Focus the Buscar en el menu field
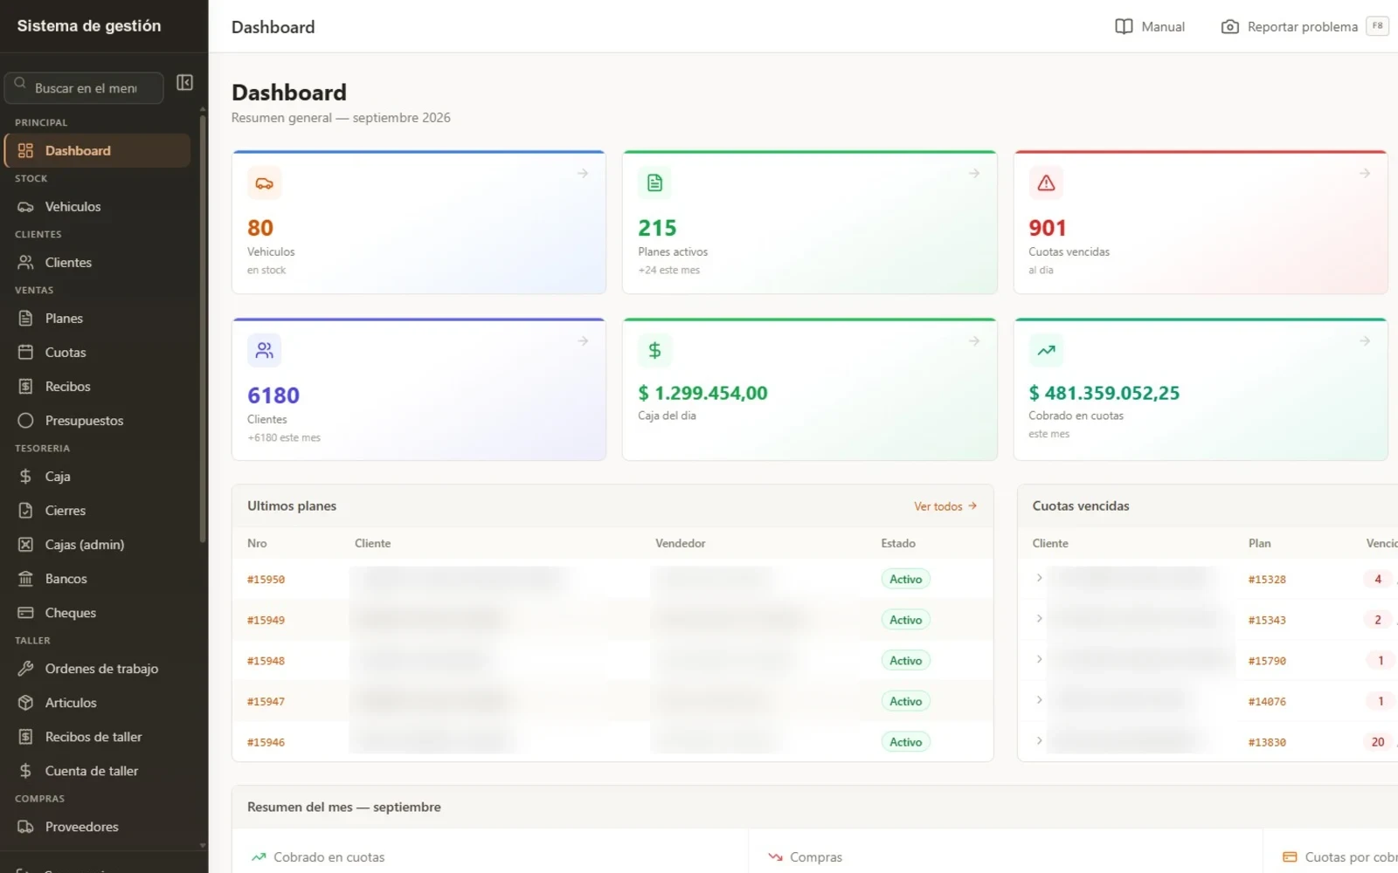The image size is (1398, 873). [84, 88]
